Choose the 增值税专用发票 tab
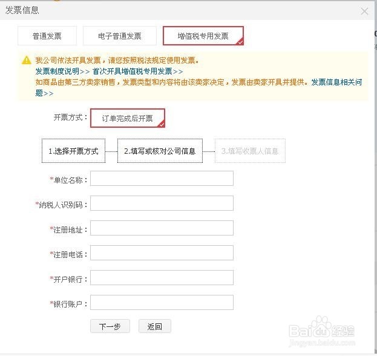 (203, 36)
